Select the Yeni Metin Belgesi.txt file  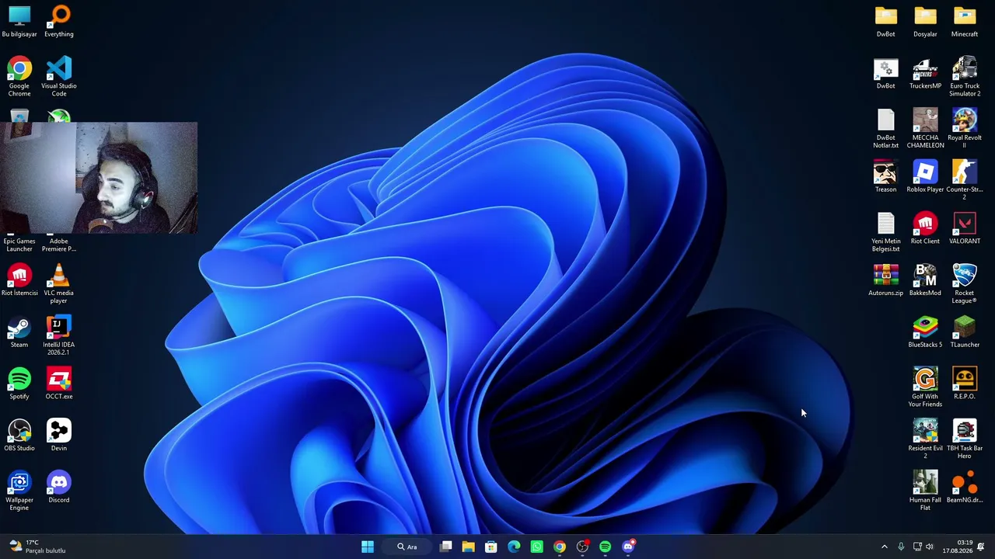point(886,232)
